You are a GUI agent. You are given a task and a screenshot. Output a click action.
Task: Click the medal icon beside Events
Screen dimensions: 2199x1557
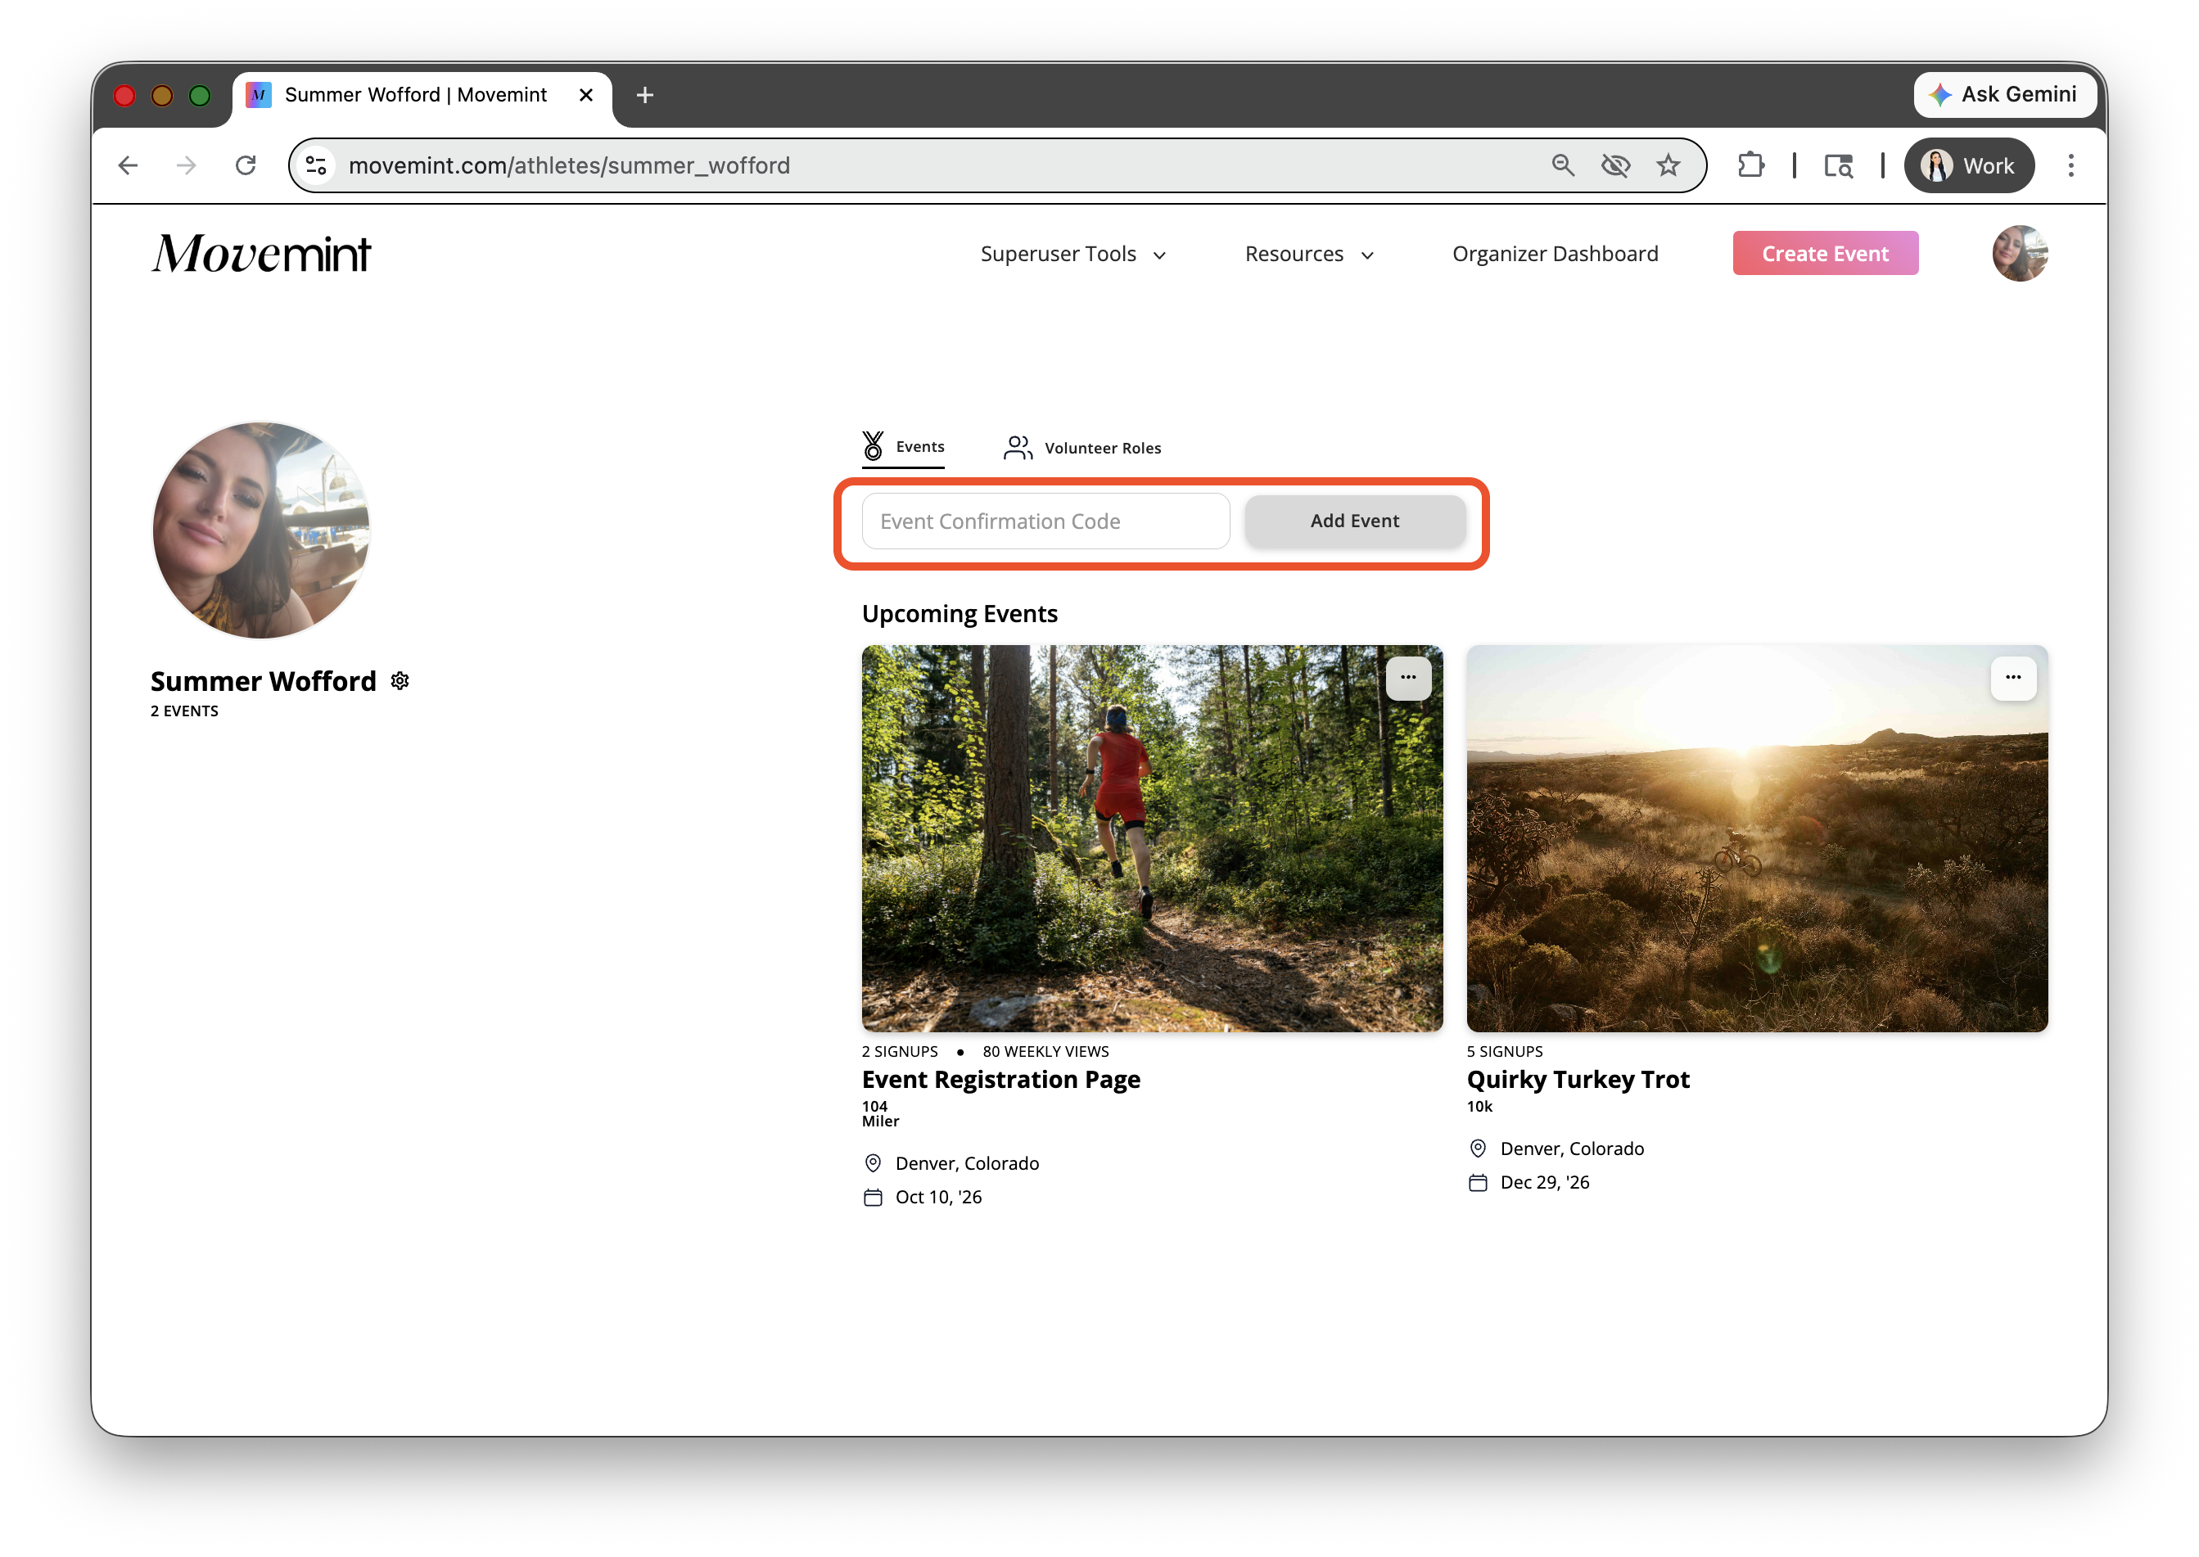coord(874,446)
